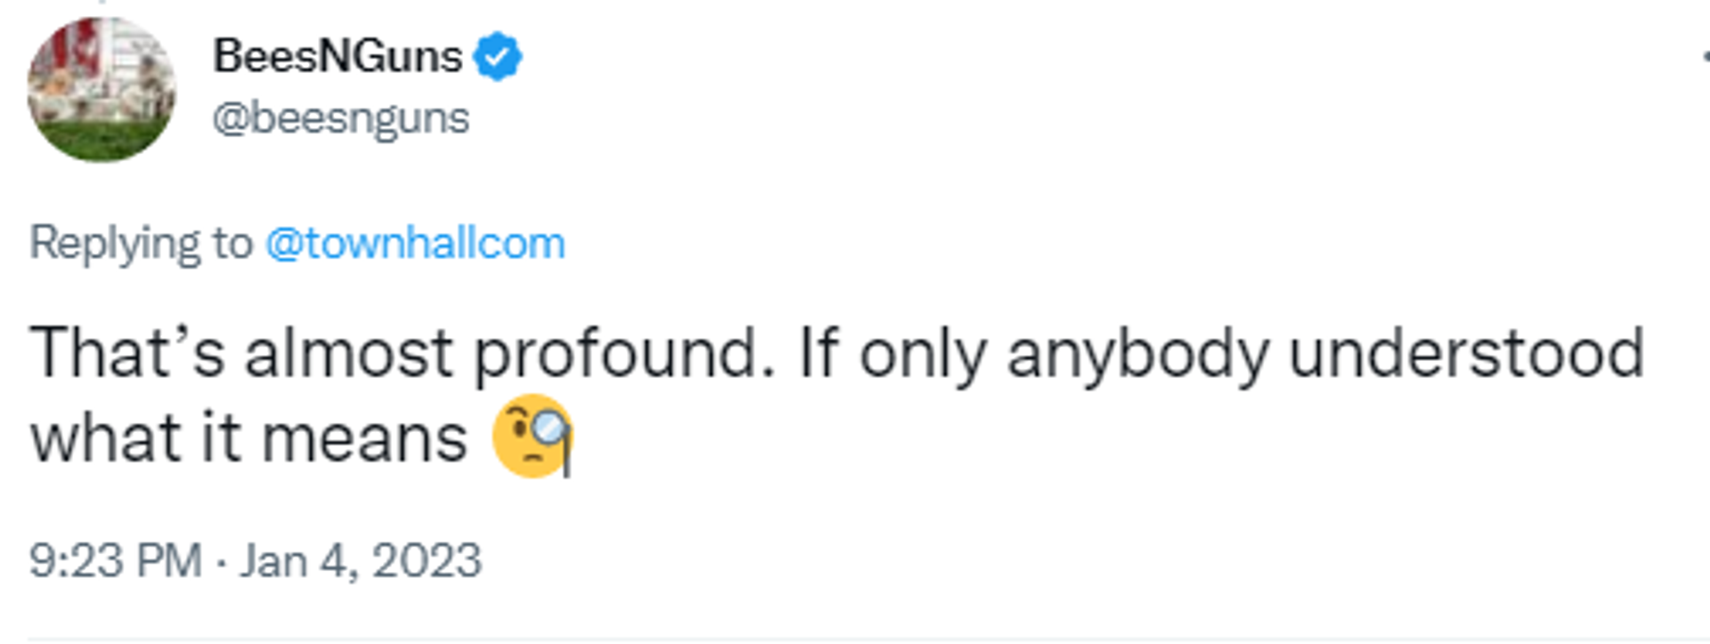Select the word "almost" in the tweet
1710x644 pixels.
(349, 353)
